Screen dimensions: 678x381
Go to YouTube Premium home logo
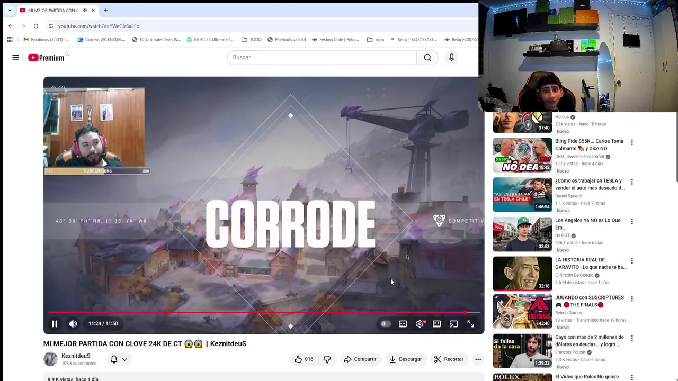[x=47, y=58]
